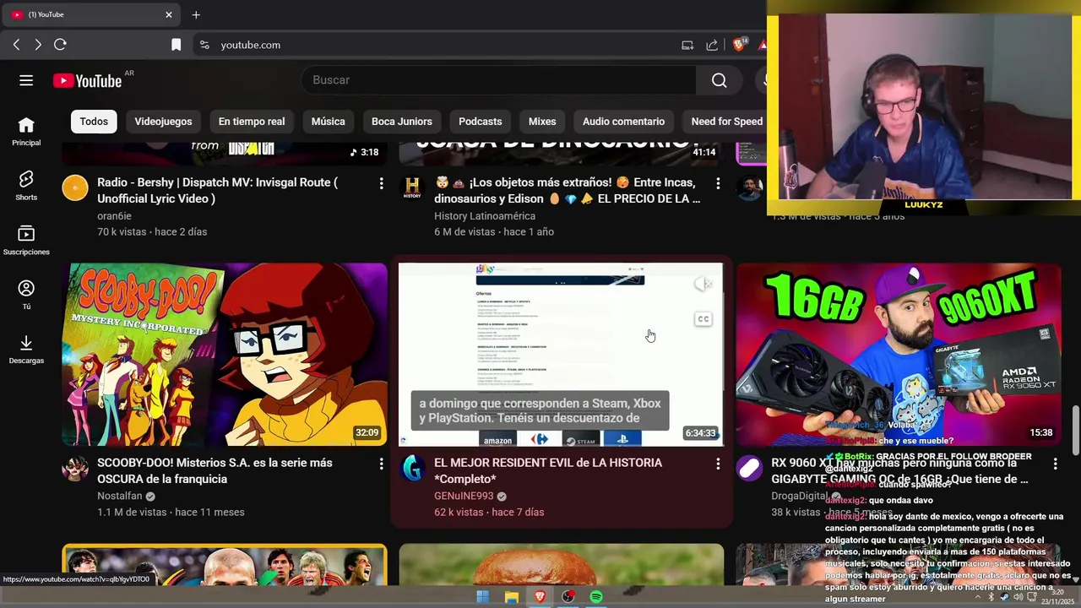
Task: Close the YouTube browser tab
Action: (x=168, y=14)
